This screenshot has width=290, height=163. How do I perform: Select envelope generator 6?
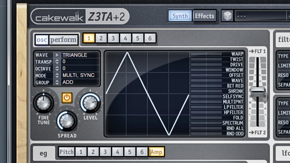[142, 152]
